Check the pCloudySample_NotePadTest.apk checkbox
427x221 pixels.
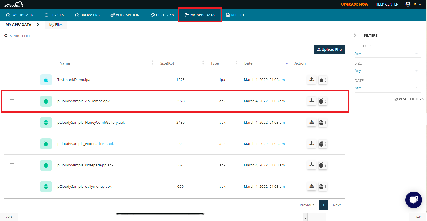pyautogui.click(x=12, y=144)
